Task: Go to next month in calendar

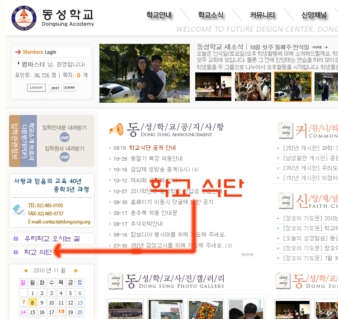Action: [x=76, y=271]
